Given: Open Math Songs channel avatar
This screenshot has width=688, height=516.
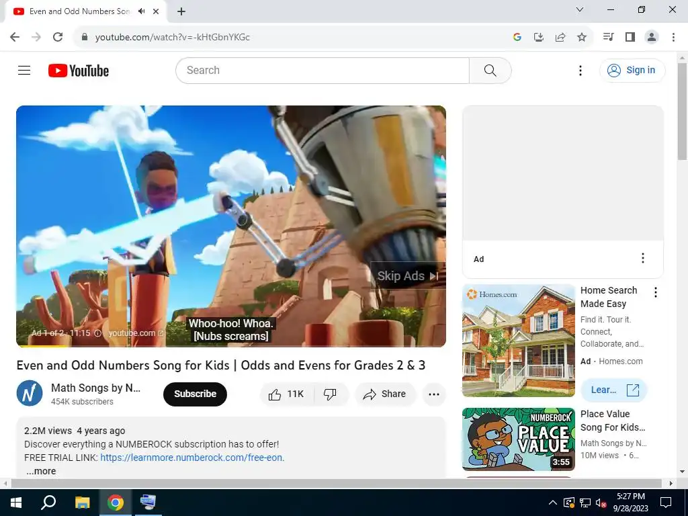Looking at the screenshot, I should point(30,393).
